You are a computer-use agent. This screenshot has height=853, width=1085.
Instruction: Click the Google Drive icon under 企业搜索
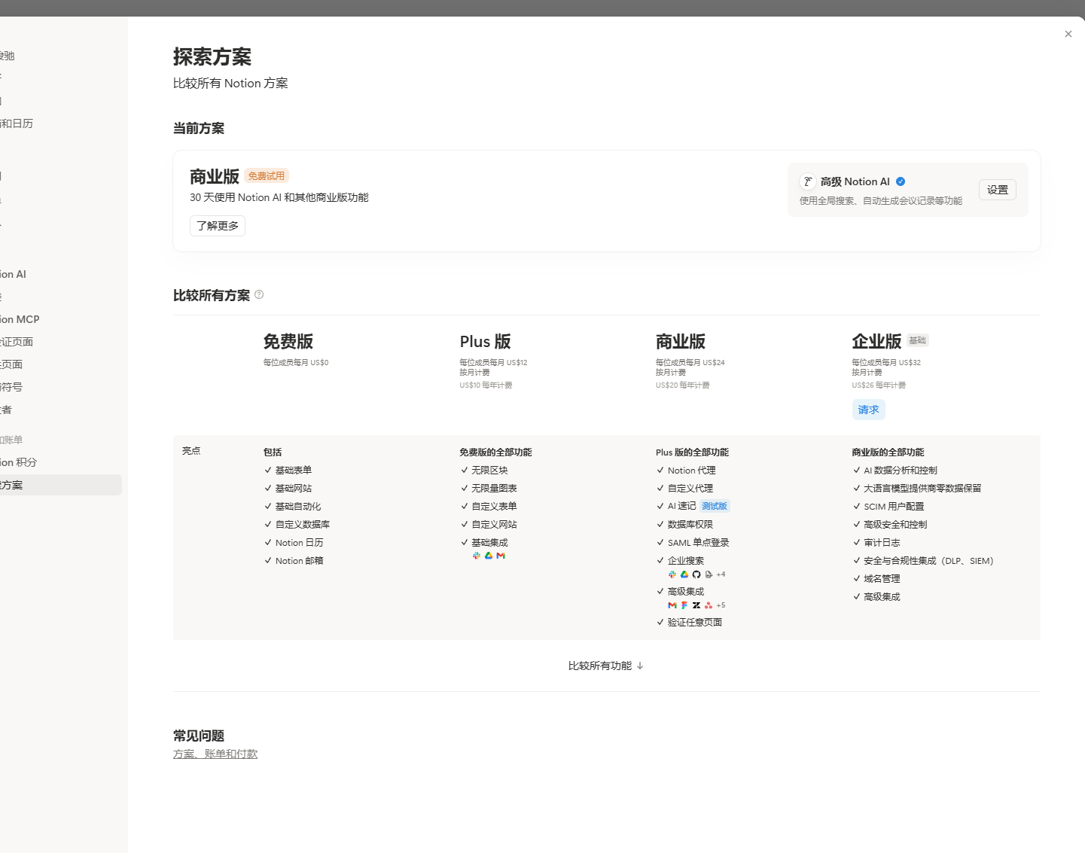(x=684, y=574)
